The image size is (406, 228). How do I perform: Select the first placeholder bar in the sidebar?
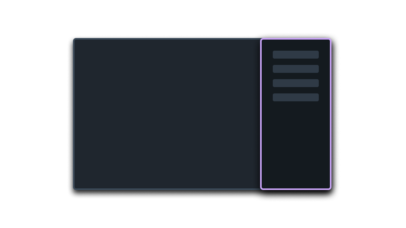[295, 55]
